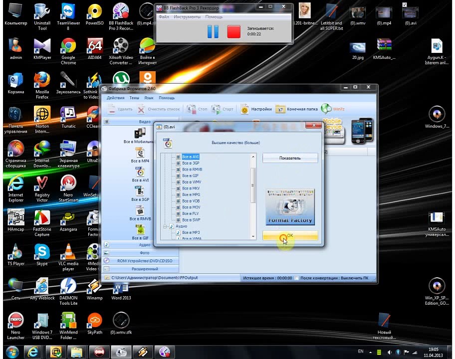Click the Format Factory preview thumbnail
Screen dimensions: 455x359
pyautogui.click(x=290, y=207)
